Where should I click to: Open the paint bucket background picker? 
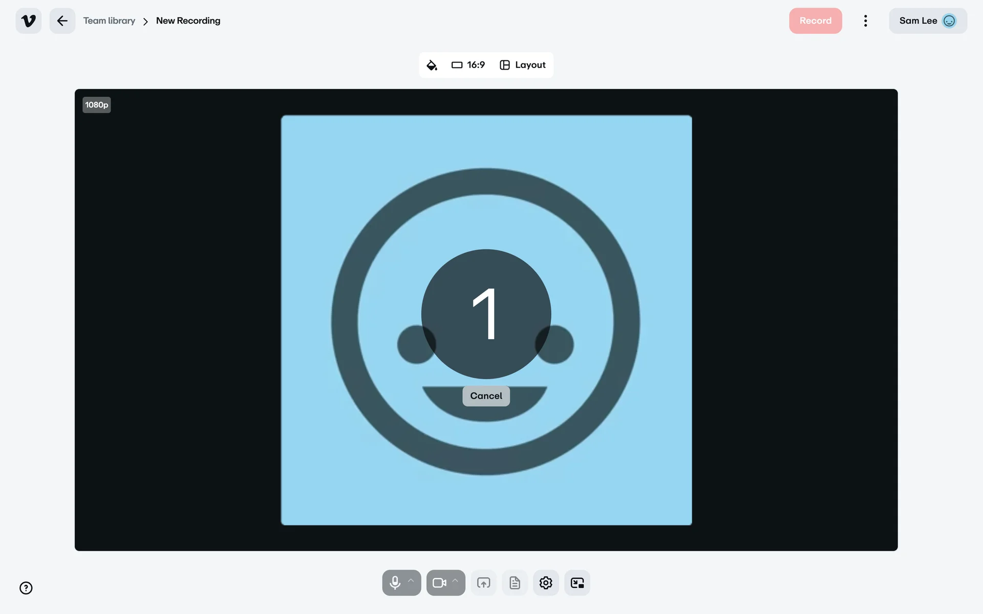[432, 65]
